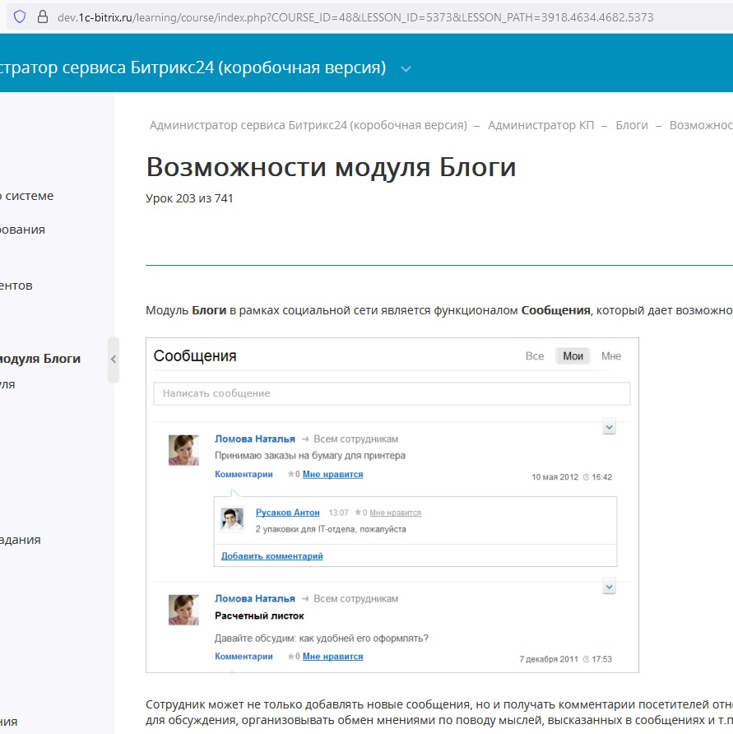The image size is (733, 734).
Task: Click 'Комментарии' under printer paper post
Action: [244, 474]
